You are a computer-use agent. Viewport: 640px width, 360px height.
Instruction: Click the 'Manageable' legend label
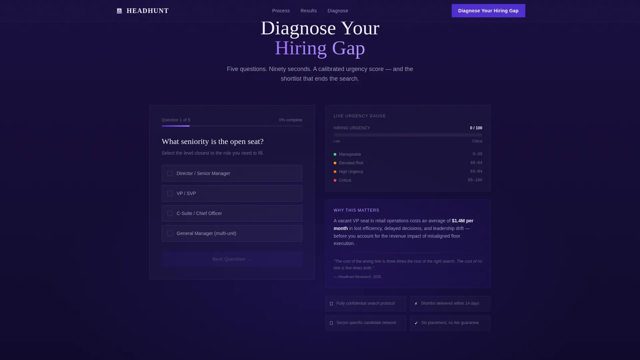click(350, 154)
